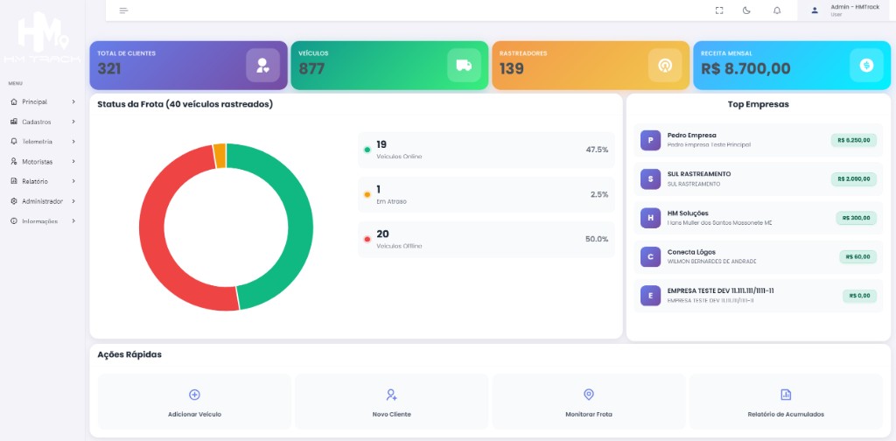
Task: Open Pedro Empresa company name
Action: pos(691,136)
